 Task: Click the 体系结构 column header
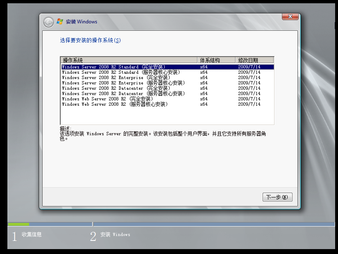(216, 60)
